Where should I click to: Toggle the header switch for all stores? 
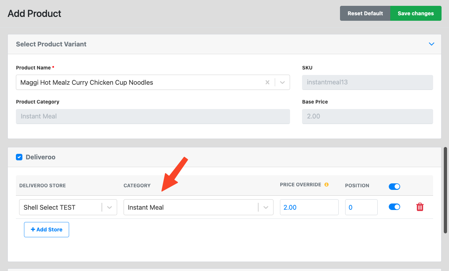(x=394, y=186)
